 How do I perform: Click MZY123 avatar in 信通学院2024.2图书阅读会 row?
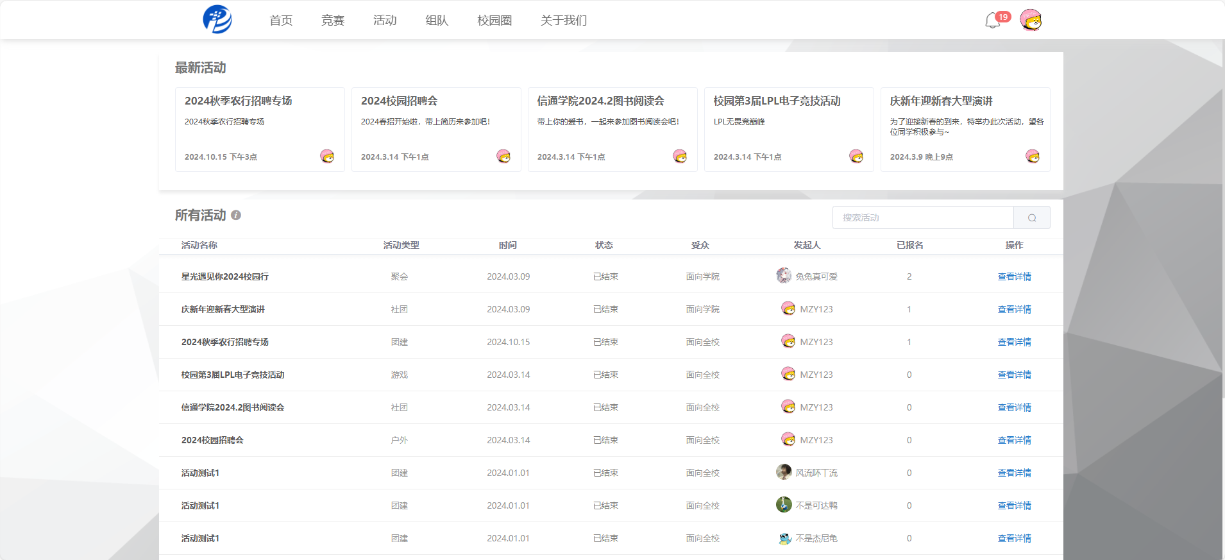pyautogui.click(x=788, y=407)
